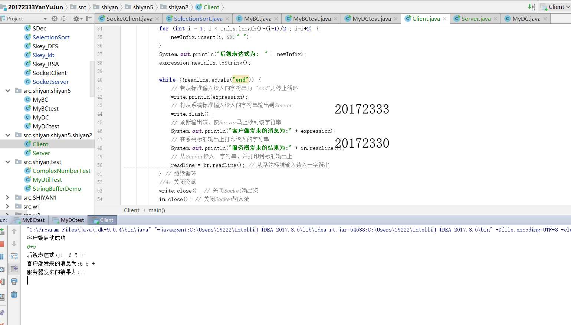Close the MyBC.java tab
This screenshot has height=325, width=571.
(x=276, y=19)
